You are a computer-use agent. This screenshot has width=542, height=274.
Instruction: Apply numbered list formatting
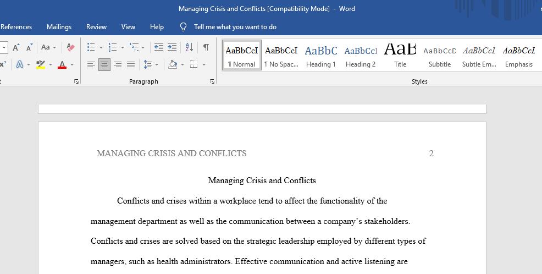[x=112, y=47]
